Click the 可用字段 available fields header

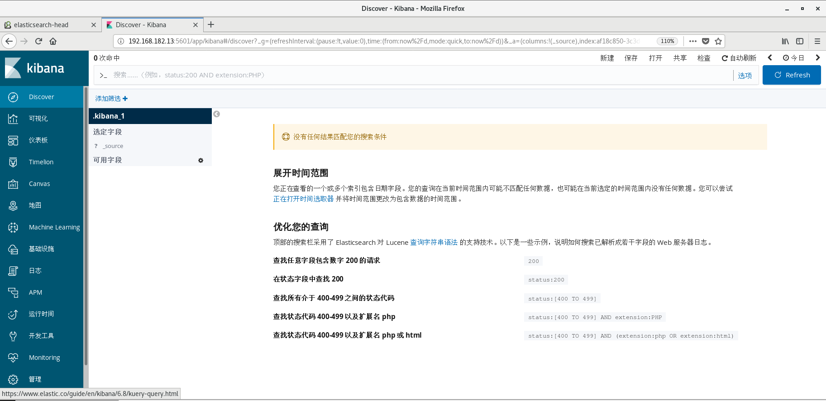click(108, 160)
